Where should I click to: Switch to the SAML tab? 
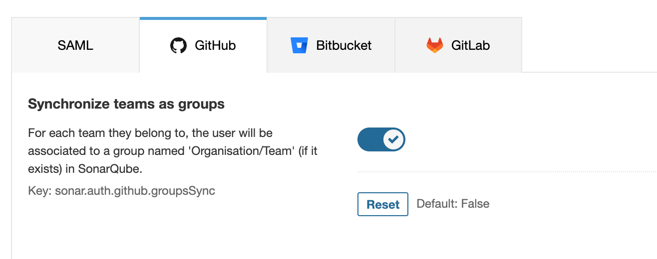(x=75, y=46)
